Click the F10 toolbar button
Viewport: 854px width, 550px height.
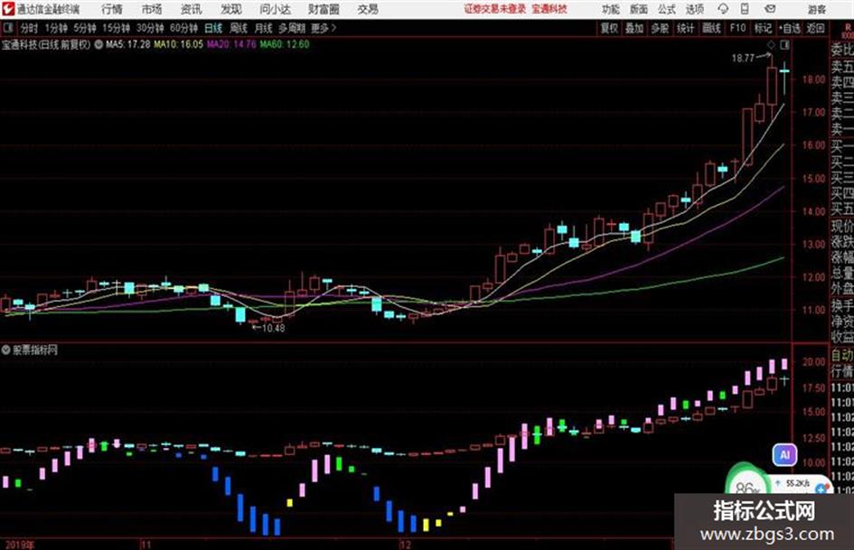pos(737,28)
